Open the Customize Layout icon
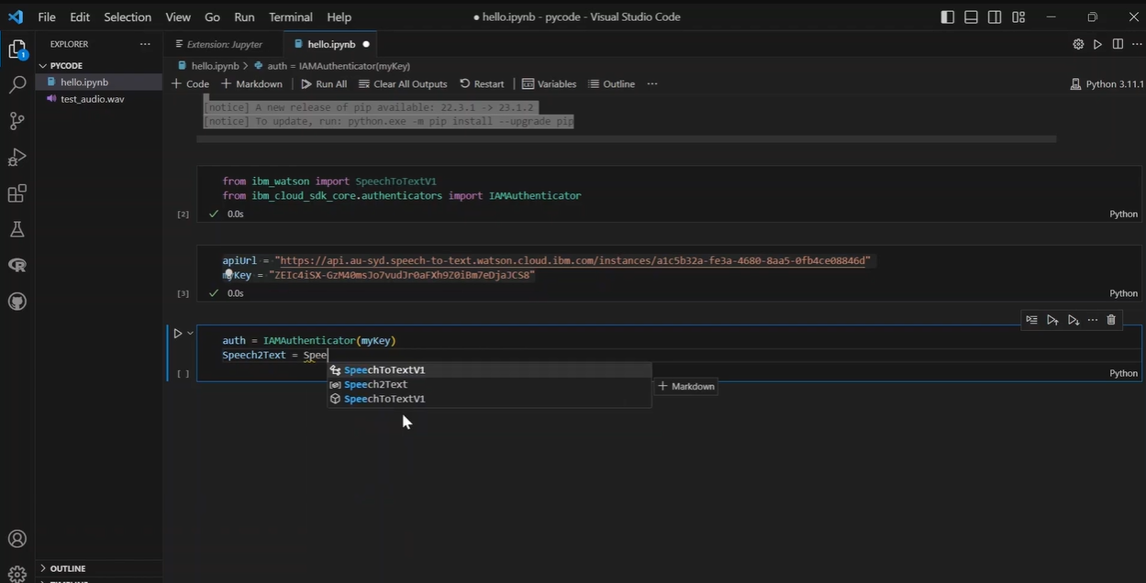 point(1018,16)
